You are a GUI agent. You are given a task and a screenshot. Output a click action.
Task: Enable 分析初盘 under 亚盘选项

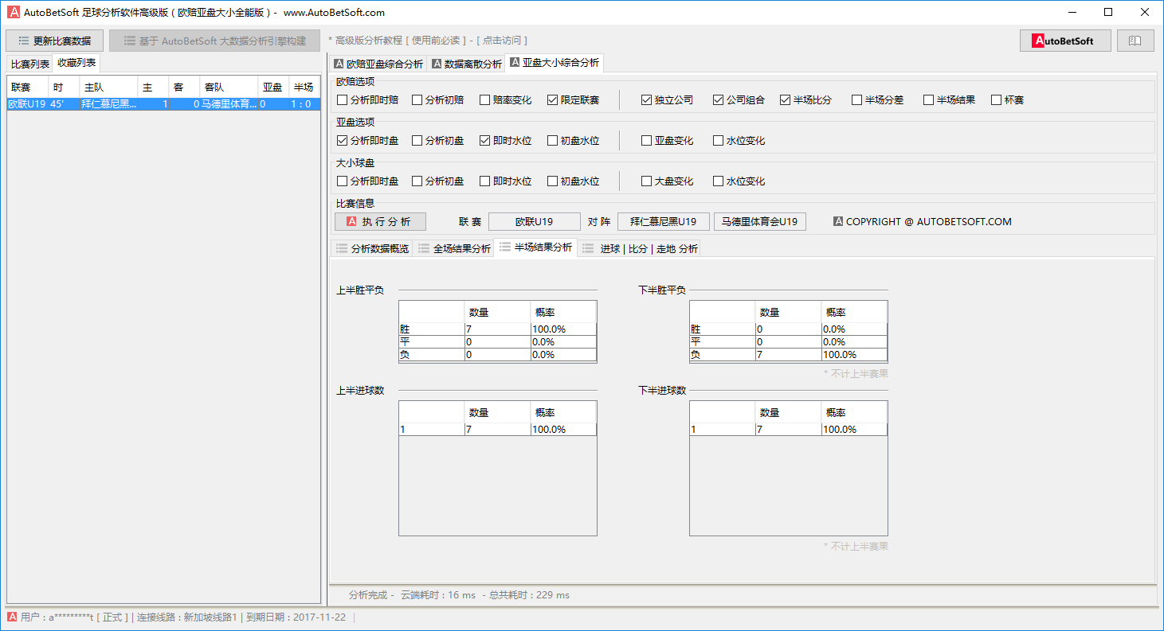click(438, 141)
